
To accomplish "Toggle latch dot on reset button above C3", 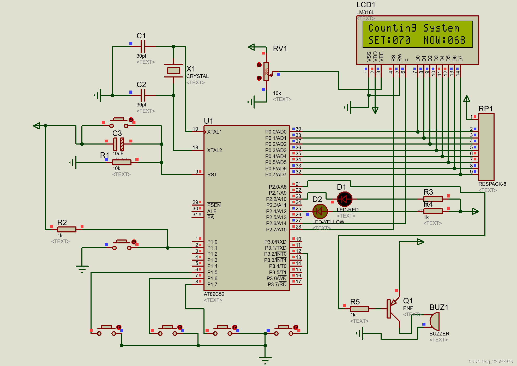I will pyautogui.click(x=131, y=120).
